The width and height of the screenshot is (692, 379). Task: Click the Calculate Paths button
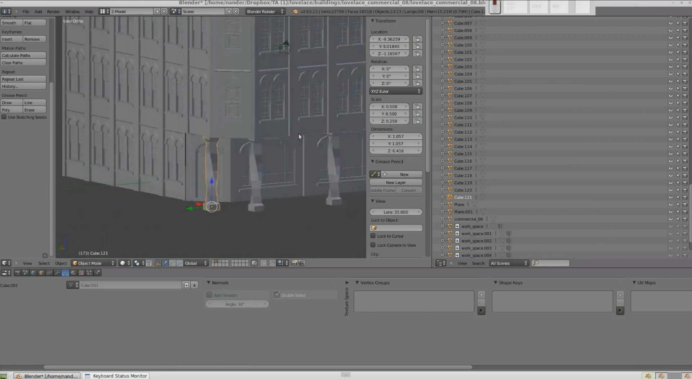pos(23,55)
